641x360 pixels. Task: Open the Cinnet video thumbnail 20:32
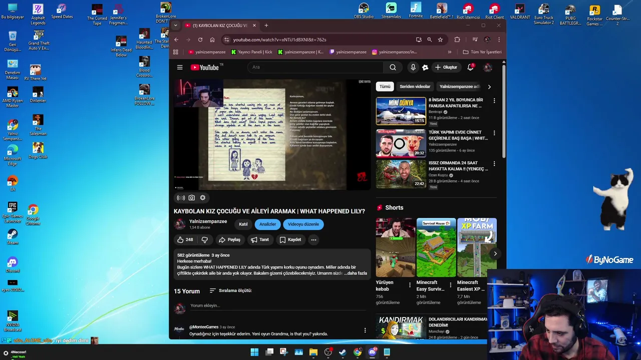pyautogui.click(x=401, y=143)
